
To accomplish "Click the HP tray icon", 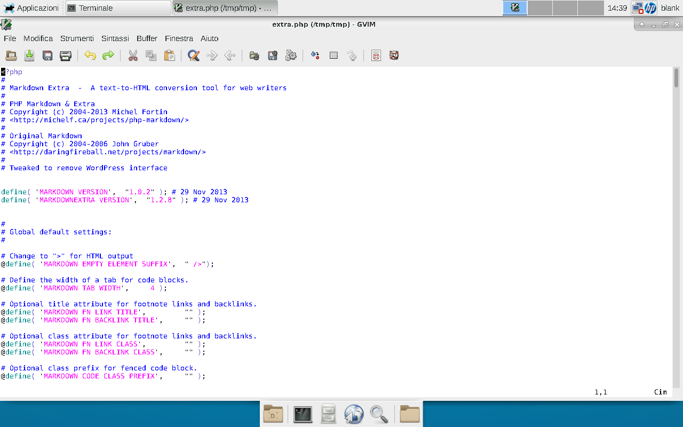I will 650,8.
